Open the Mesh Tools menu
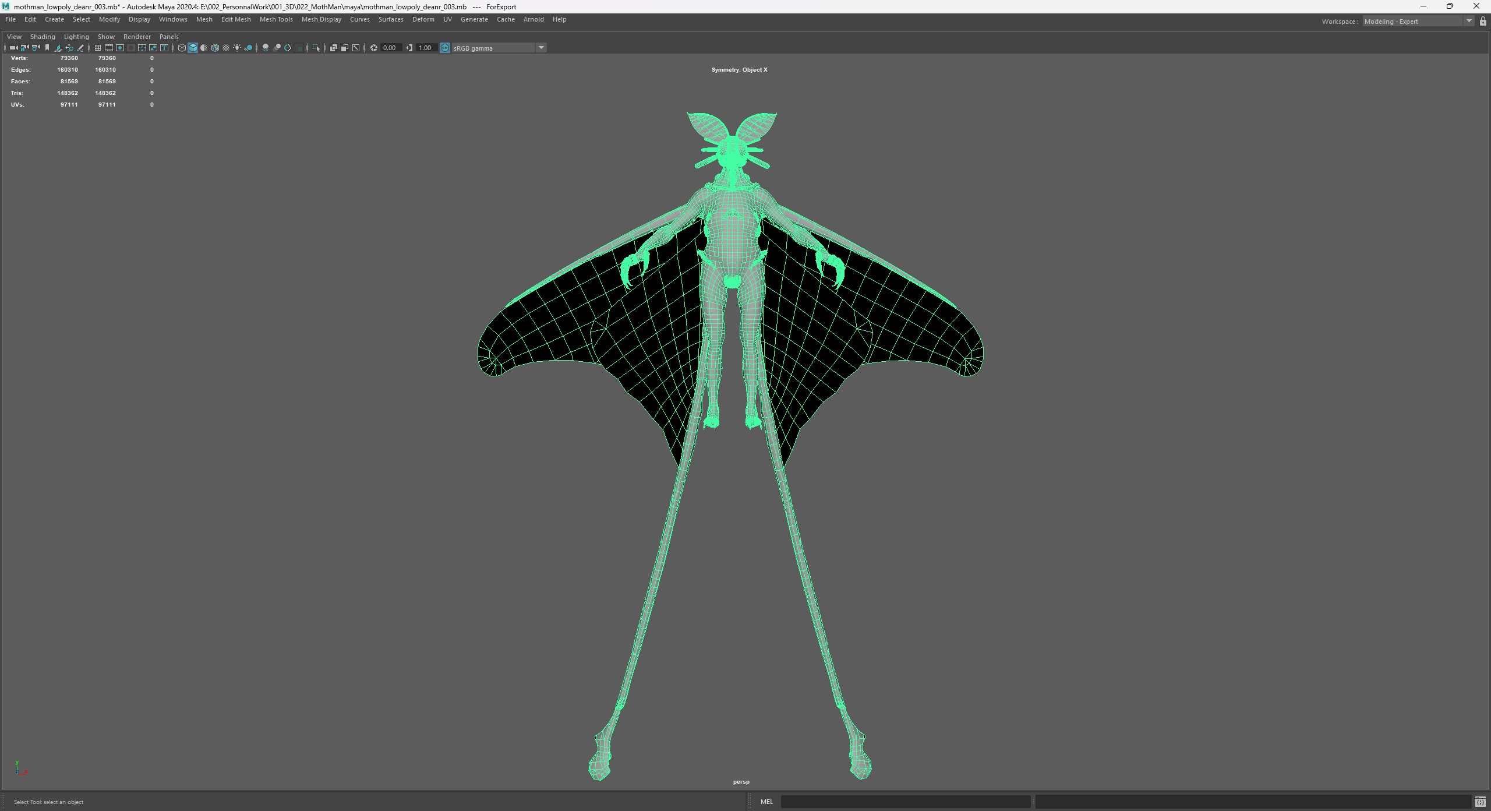 [x=276, y=19]
